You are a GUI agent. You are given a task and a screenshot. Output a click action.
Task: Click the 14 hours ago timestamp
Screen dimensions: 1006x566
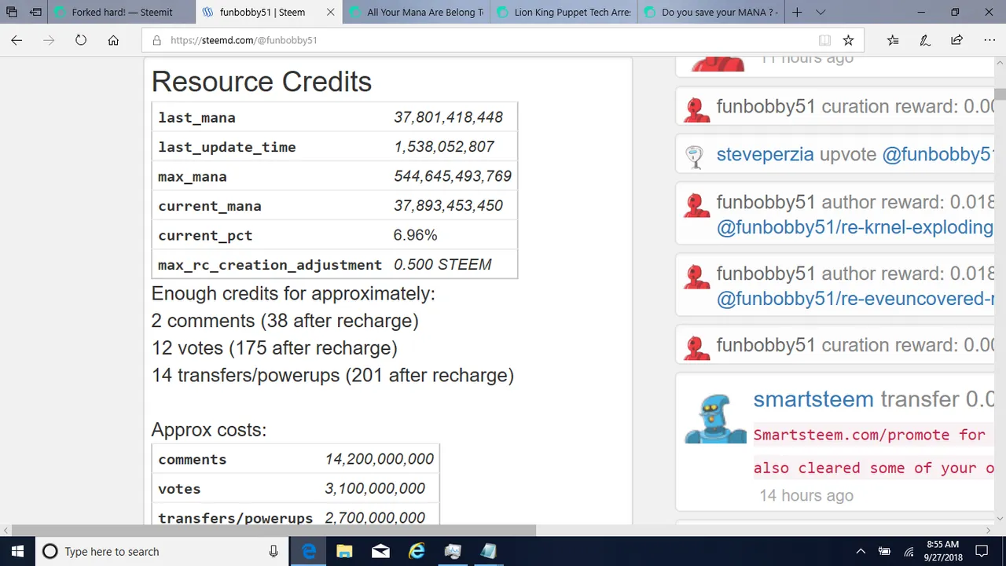coord(806,495)
